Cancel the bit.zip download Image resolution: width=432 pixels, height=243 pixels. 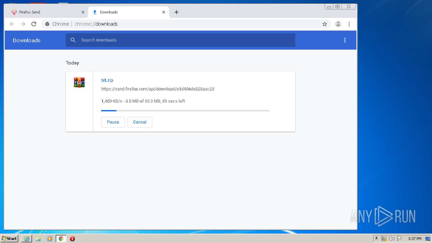(140, 122)
